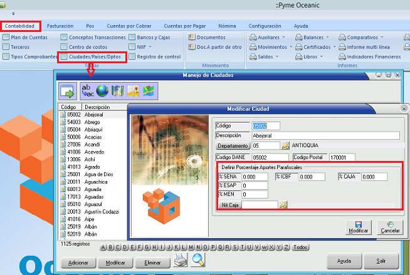This screenshot has height=275, width=410.
Task: Click the Adicionar button
Action: pyautogui.click(x=78, y=263)
